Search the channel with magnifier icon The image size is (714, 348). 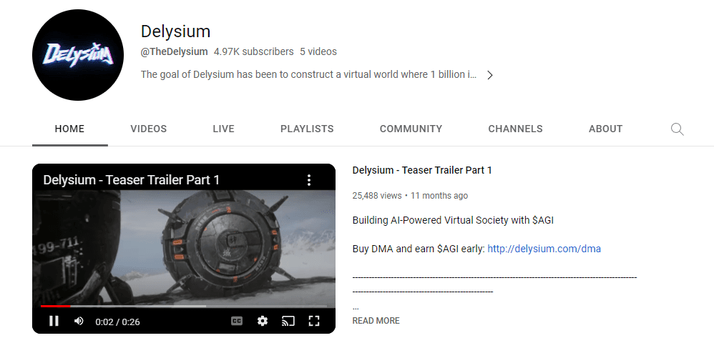click(x=677, y=129)
